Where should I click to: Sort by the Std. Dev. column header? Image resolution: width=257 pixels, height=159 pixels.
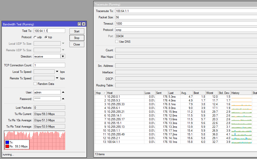click(x=224, y=93)
